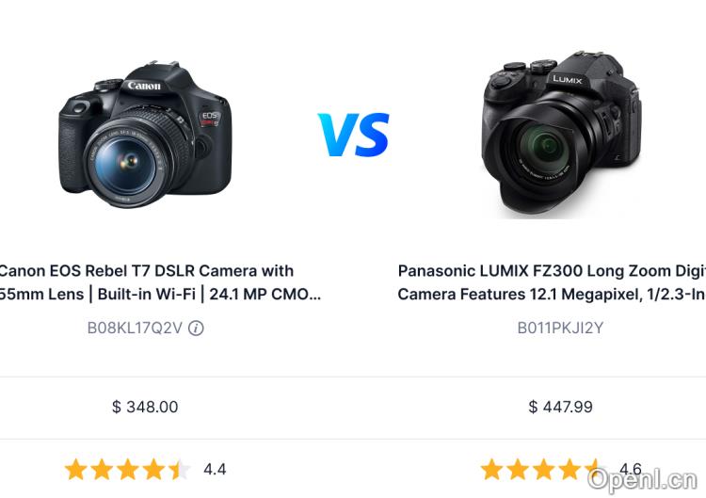
Task: Click the 4.4 rating value
Action: 215,470
